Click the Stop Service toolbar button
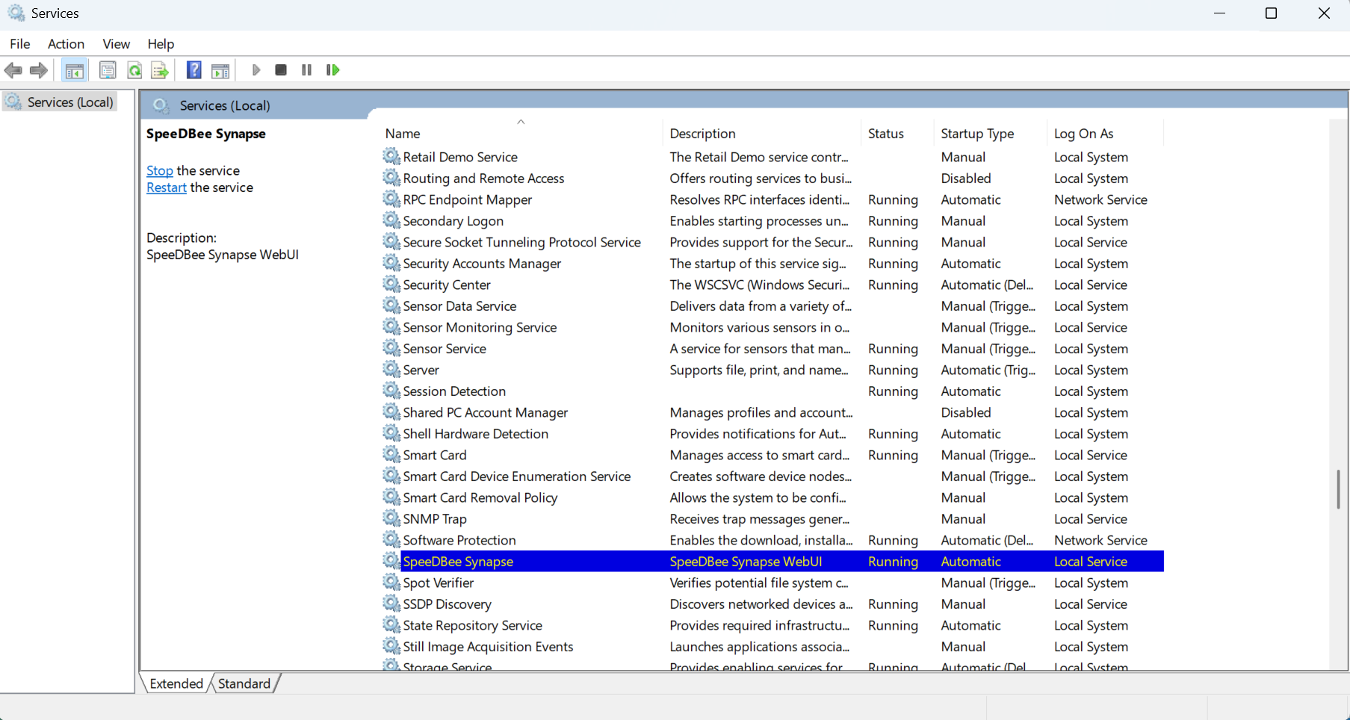The height and width of the screenshot is (720, 1350). [281, 70]
